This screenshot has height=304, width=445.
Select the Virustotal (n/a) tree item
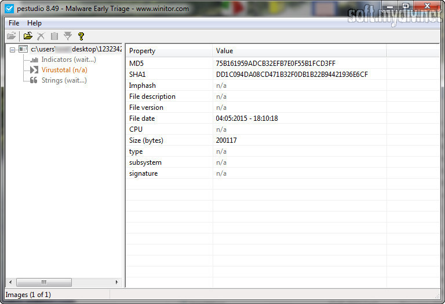click(64, 70)
